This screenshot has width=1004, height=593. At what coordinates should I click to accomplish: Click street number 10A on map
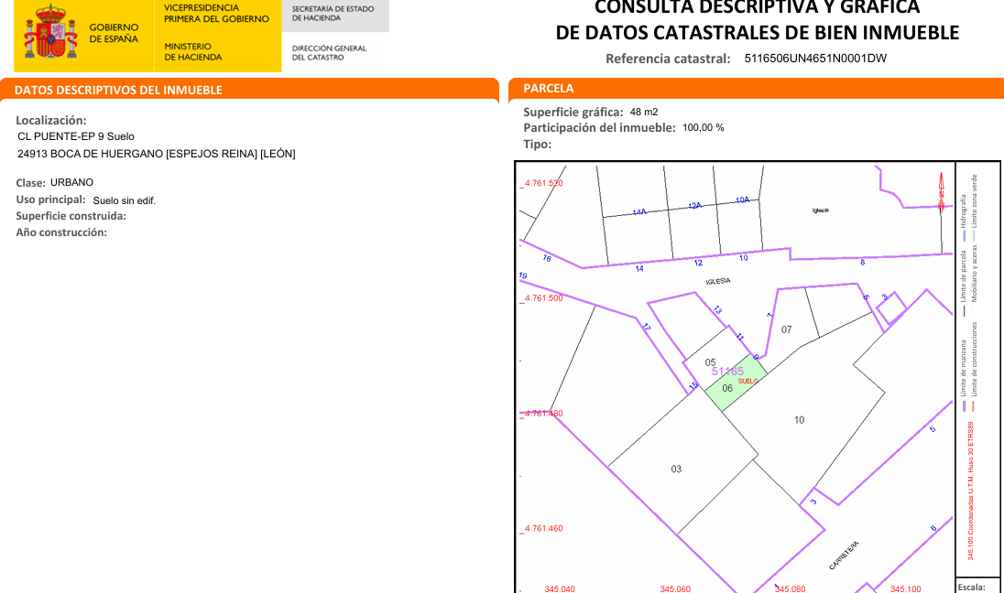pyautogui.click(x=742, y=200)
